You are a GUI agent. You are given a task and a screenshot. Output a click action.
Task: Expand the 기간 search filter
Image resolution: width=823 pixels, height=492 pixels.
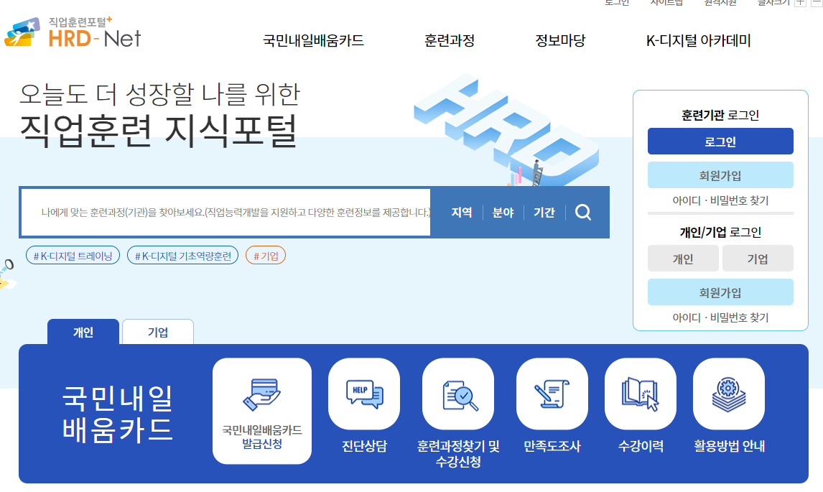(x=544, y=212)
